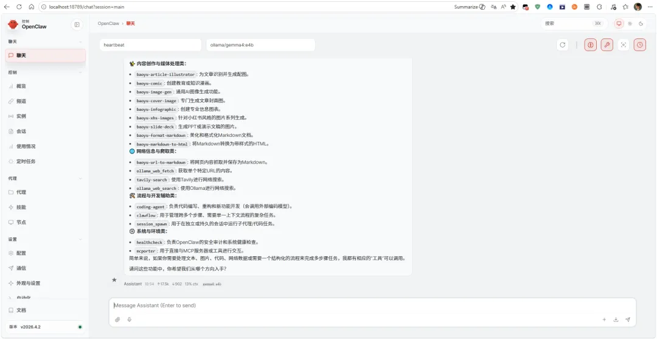
Task: Click the version v2026.4.2 badge
Action: [x=45, y=327]
